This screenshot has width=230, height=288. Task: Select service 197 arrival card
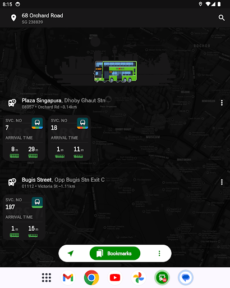[x=24, y=217]
